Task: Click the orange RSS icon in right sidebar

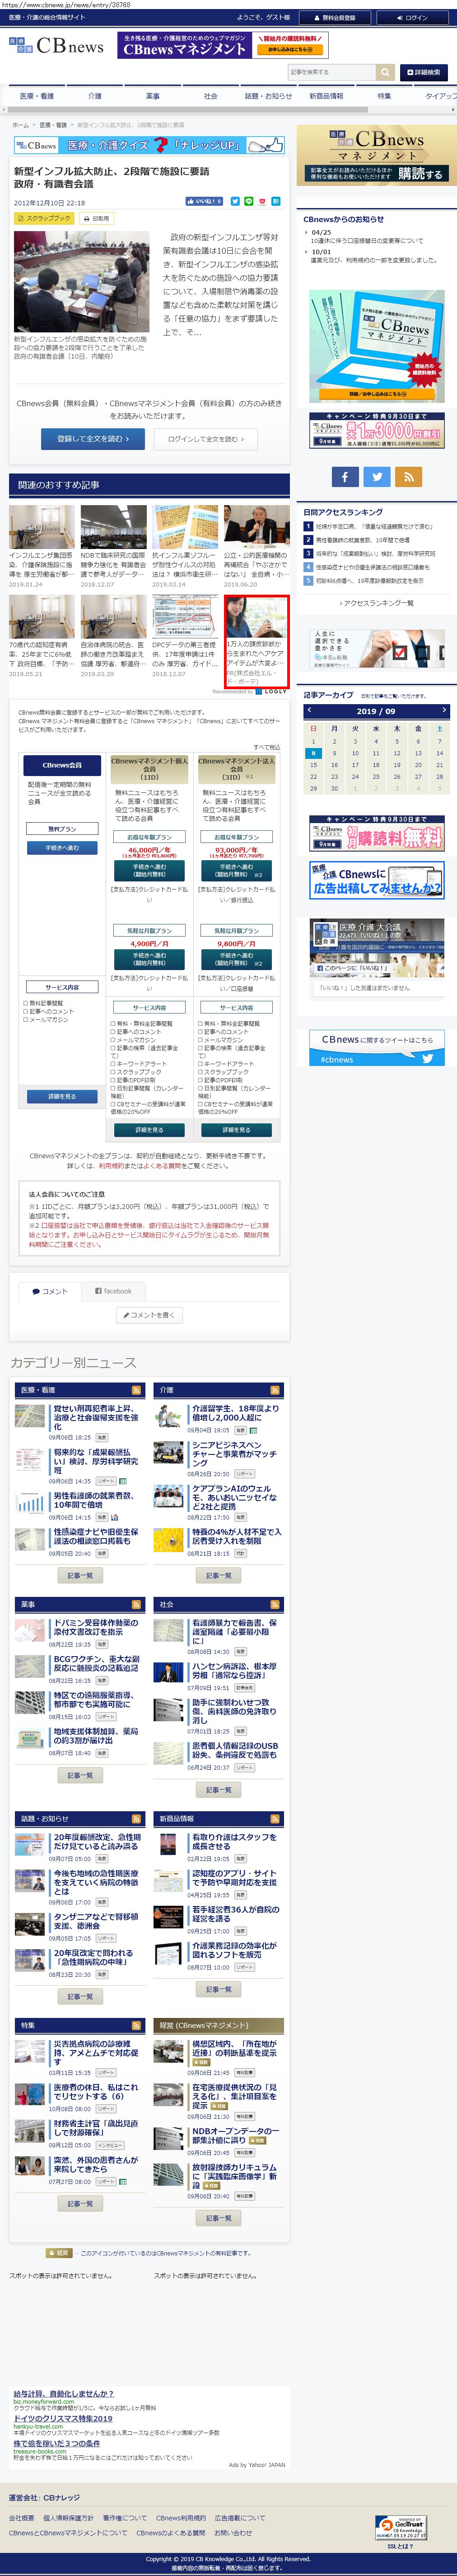Action: tap(408, 477)
